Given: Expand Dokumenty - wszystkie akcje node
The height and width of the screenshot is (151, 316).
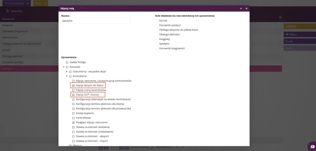Looking at the screenshot, I should (x=67, y=72).
